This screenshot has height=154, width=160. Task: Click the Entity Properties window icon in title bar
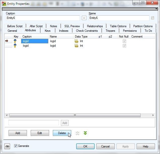4,4
